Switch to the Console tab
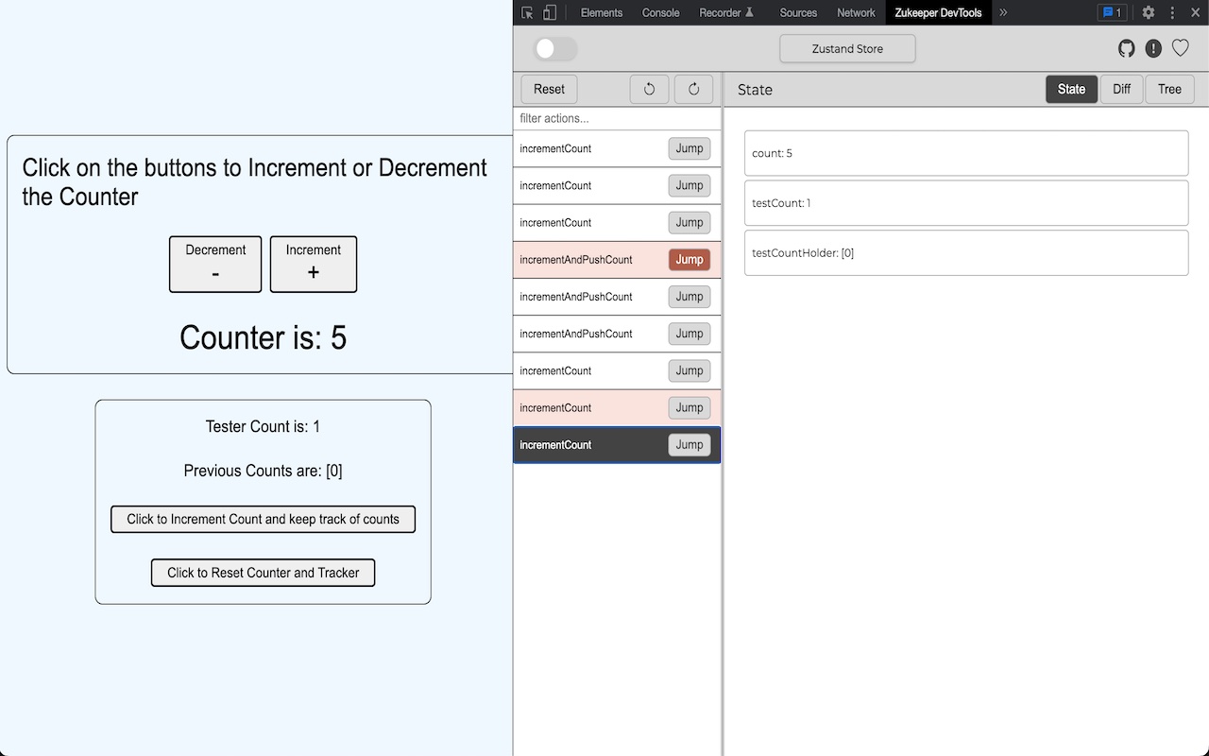The height and width of the screenshot is (756, 1209). [x=660, y=12]
